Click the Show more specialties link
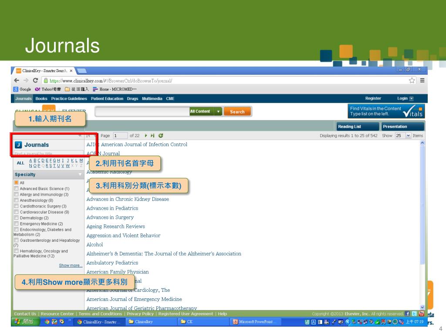Screen dimensions: 446x334 pos(71,265)
